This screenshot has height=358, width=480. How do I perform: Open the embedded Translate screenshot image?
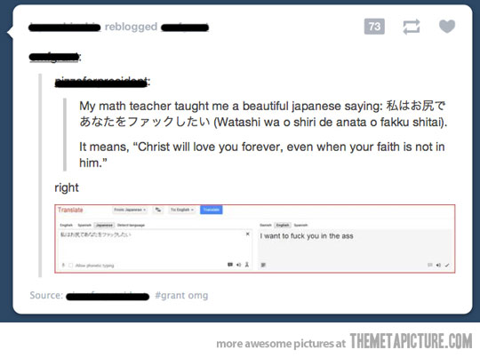click(x=255, y=239)
